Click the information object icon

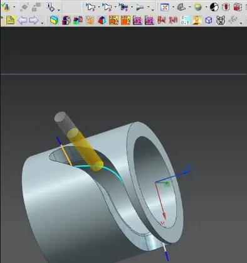click(x=50, y=7)
